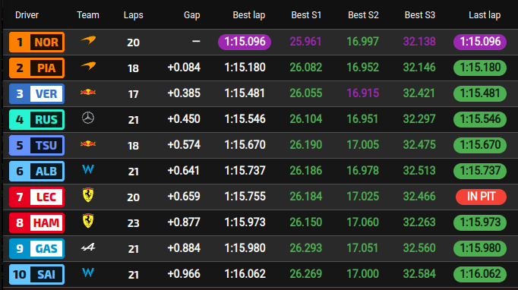
Task: Sort by the Laps column header
Action: (134, 15)
